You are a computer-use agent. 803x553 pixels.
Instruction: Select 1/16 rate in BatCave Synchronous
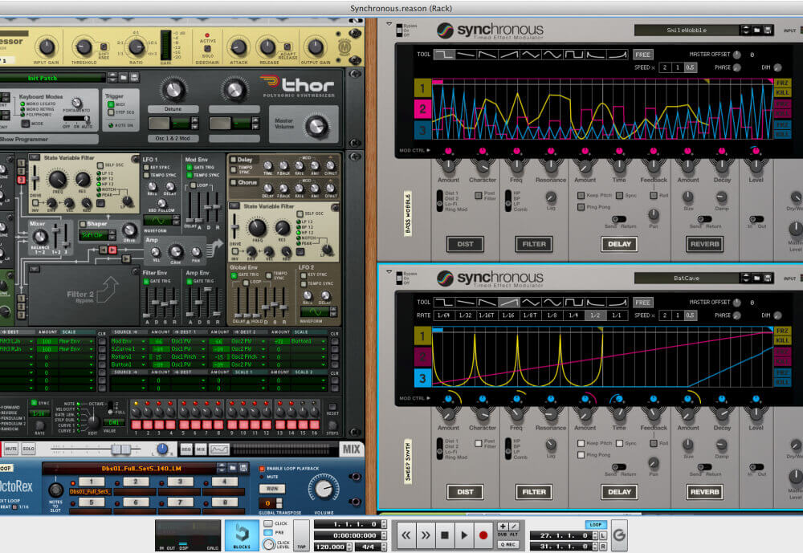tap(508, 315)
